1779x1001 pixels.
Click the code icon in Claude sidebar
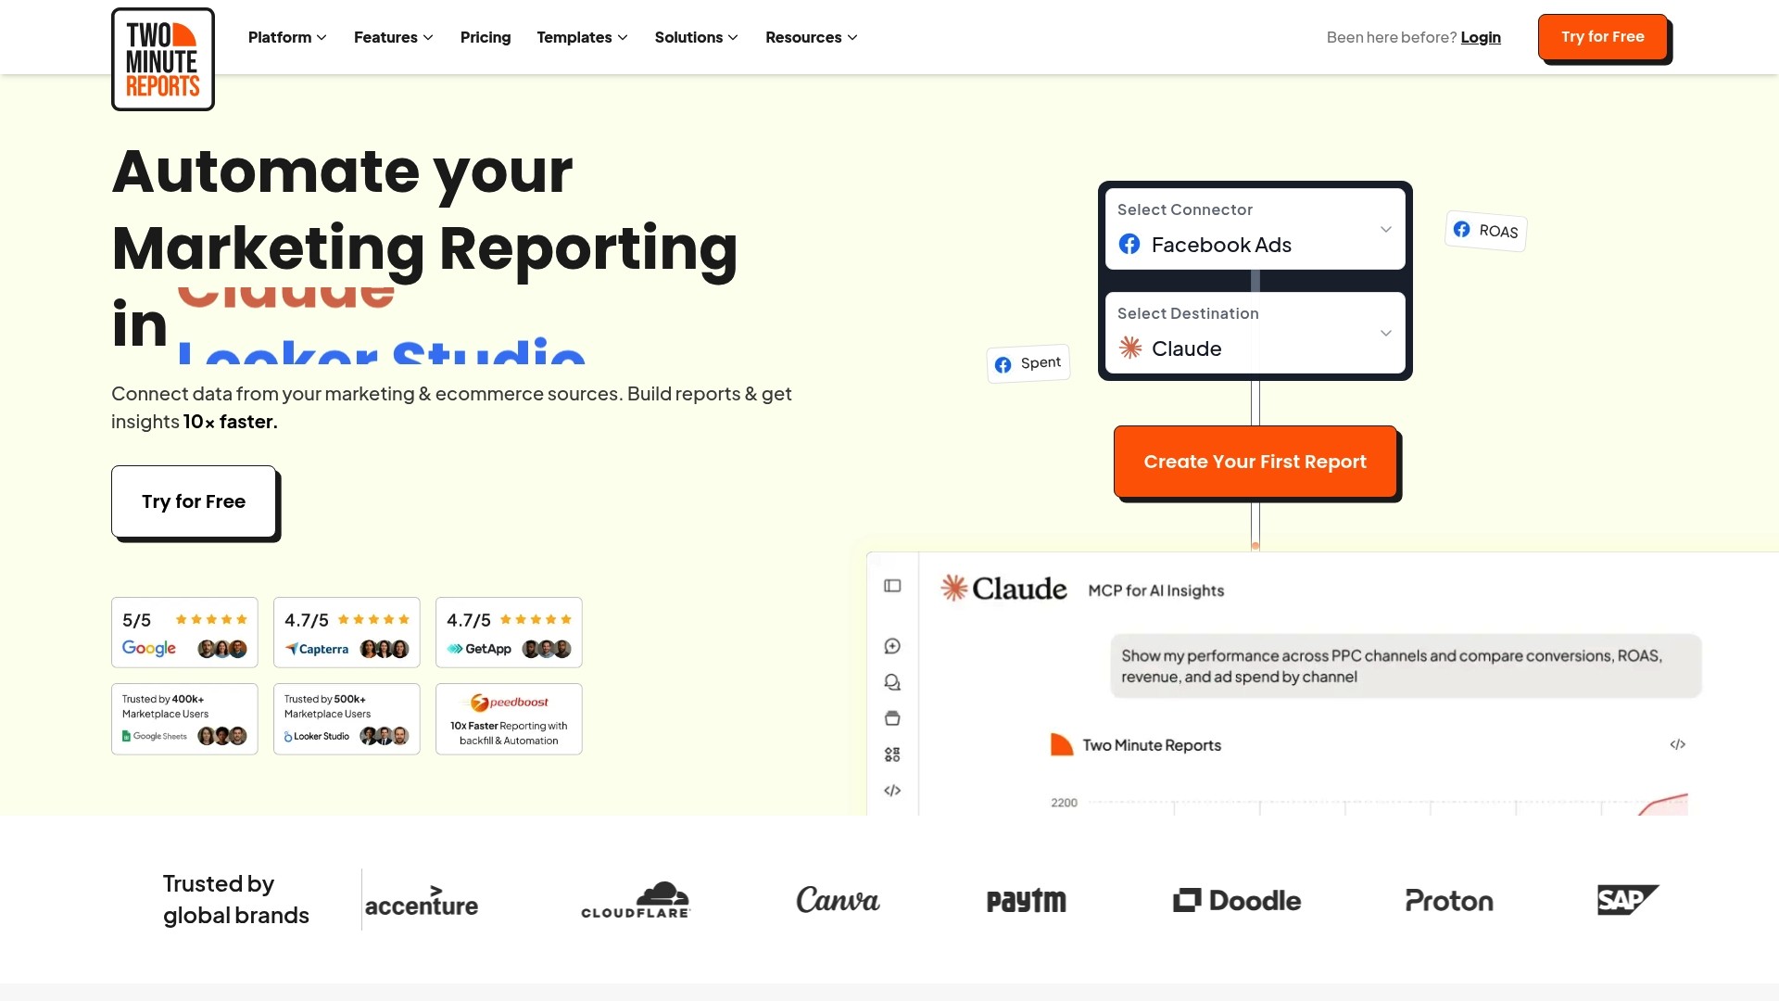[x=892, y=791]
